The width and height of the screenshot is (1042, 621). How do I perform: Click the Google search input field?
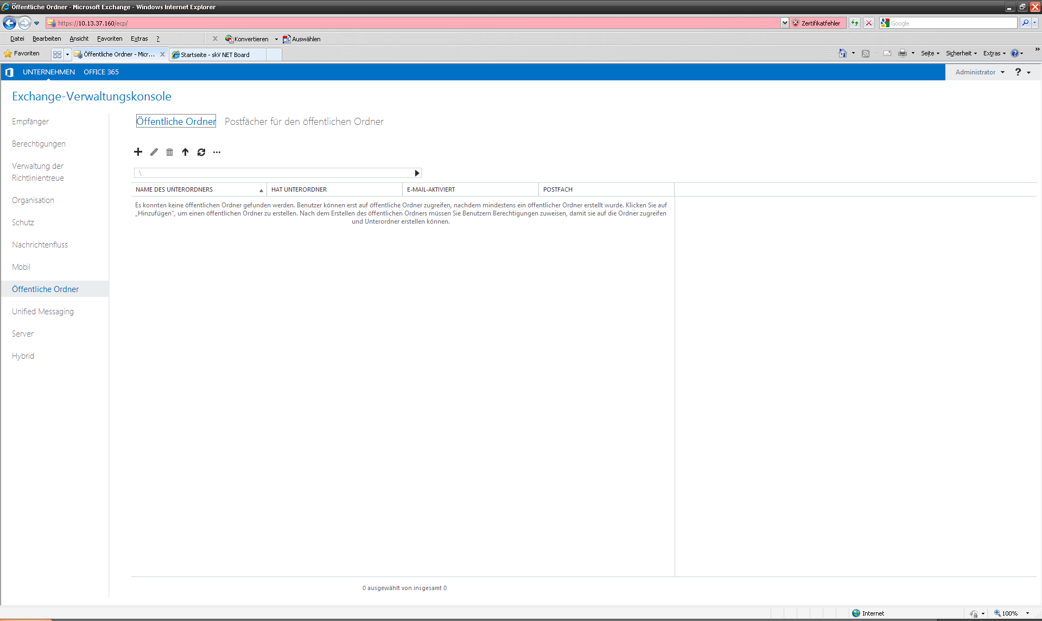click(952, 23)
